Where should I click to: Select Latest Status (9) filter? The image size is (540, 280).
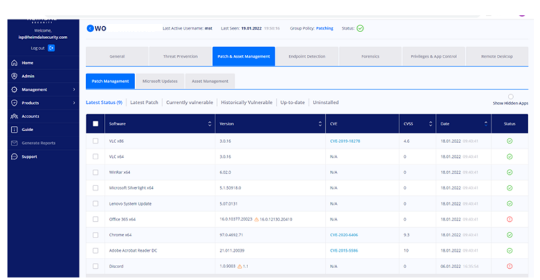pos(104,102)
